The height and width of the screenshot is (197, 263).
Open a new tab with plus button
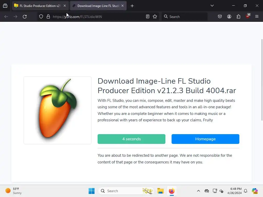[x=132, y=6]
